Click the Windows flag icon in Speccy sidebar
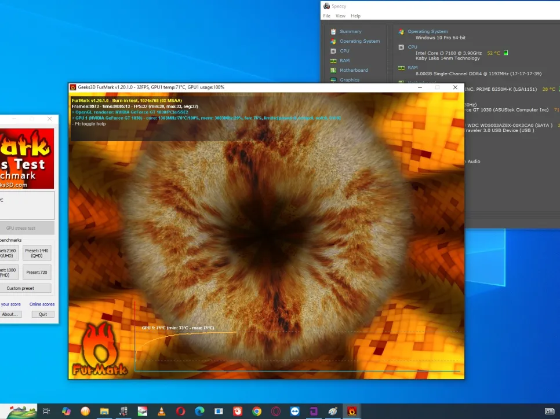The width and height of the screenshot is (560, 419). tap(333, 41)
